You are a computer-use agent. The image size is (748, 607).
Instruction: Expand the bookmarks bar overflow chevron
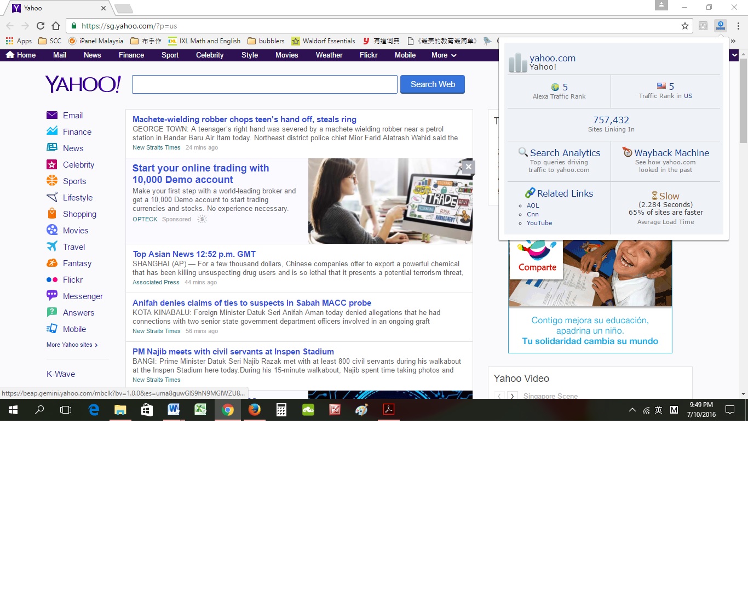[x=733, y=41]
